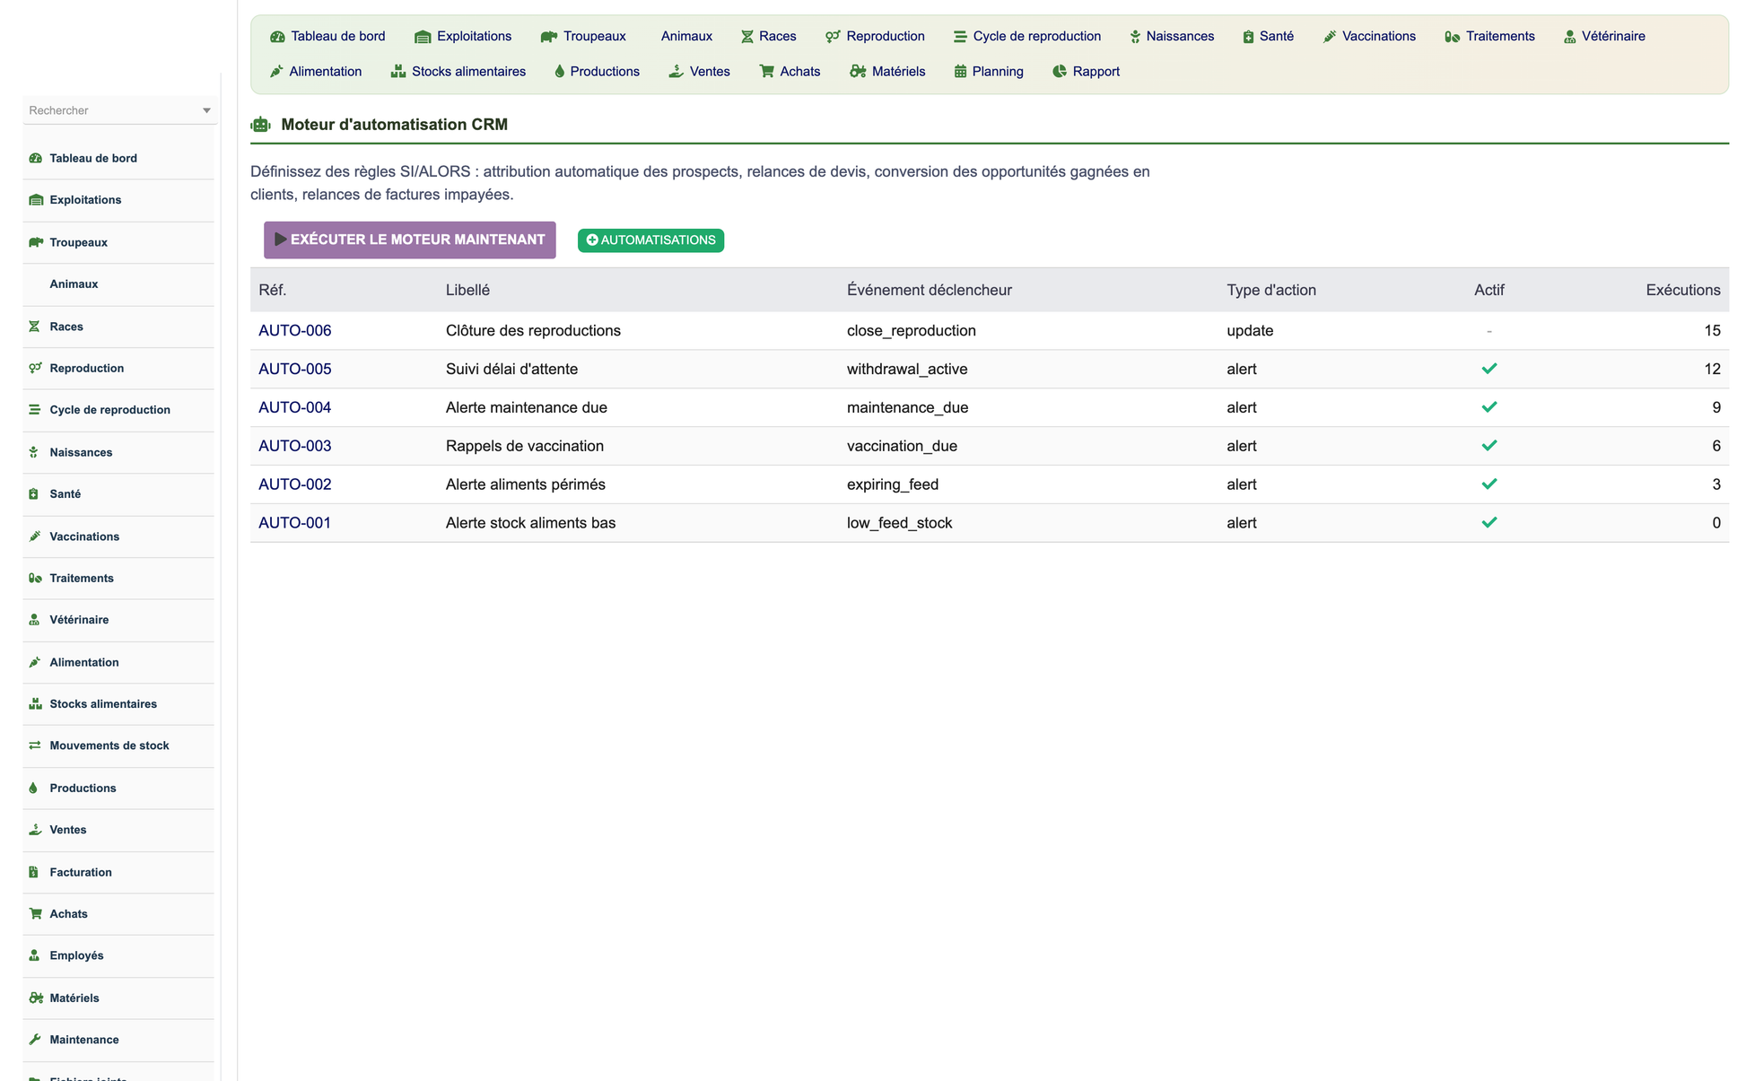Sort by Événement déclencheur column header
The image size is (1746, 1081).
pyautogui.click(x=930, y=291)
